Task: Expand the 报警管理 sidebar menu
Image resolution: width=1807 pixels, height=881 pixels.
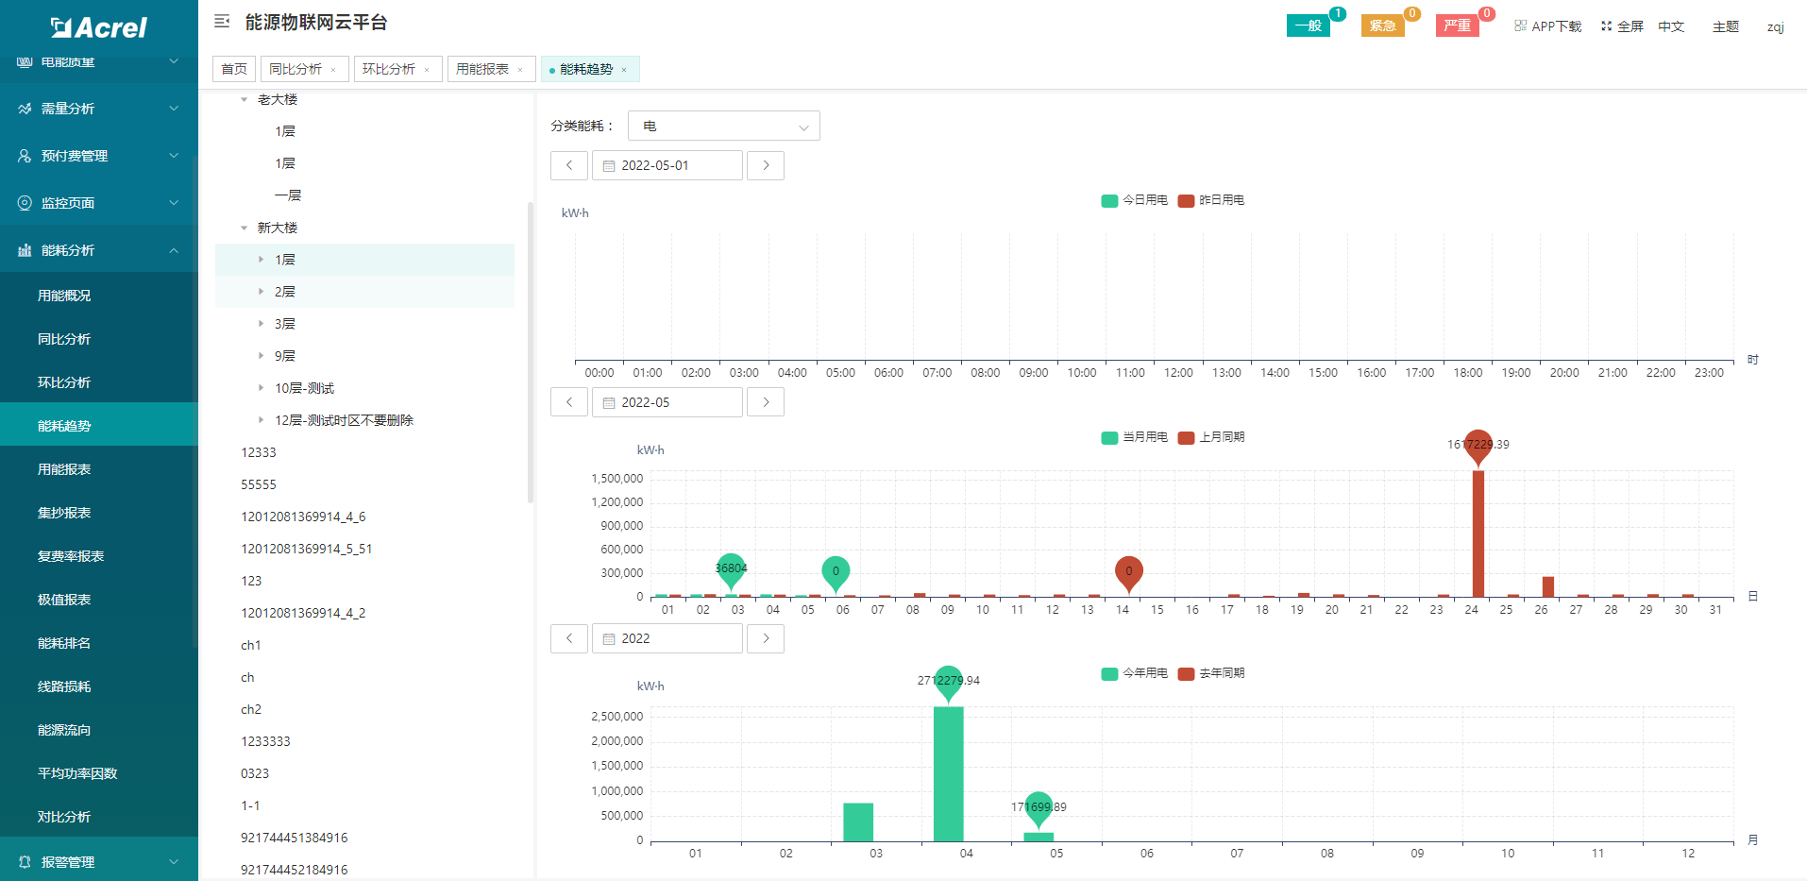Action: tap(99, 861)
